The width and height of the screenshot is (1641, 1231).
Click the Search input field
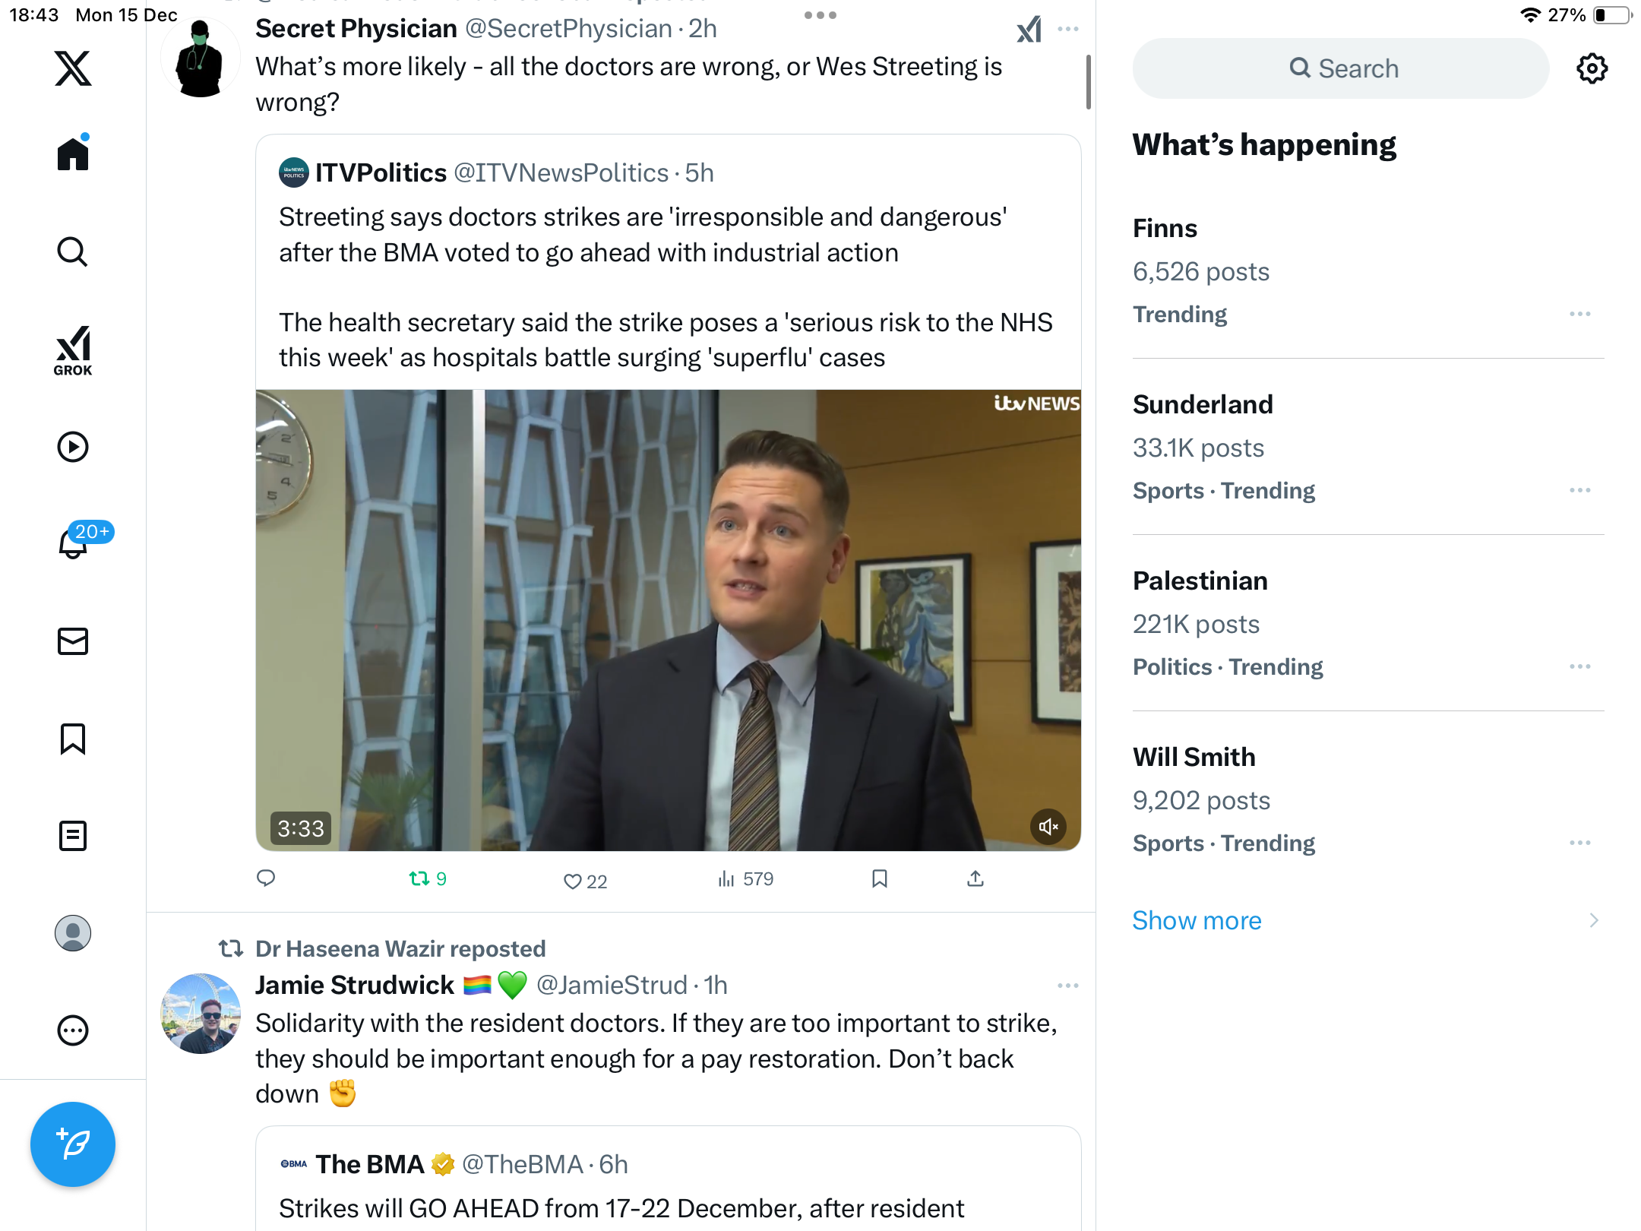click(x=1341, y=68)
